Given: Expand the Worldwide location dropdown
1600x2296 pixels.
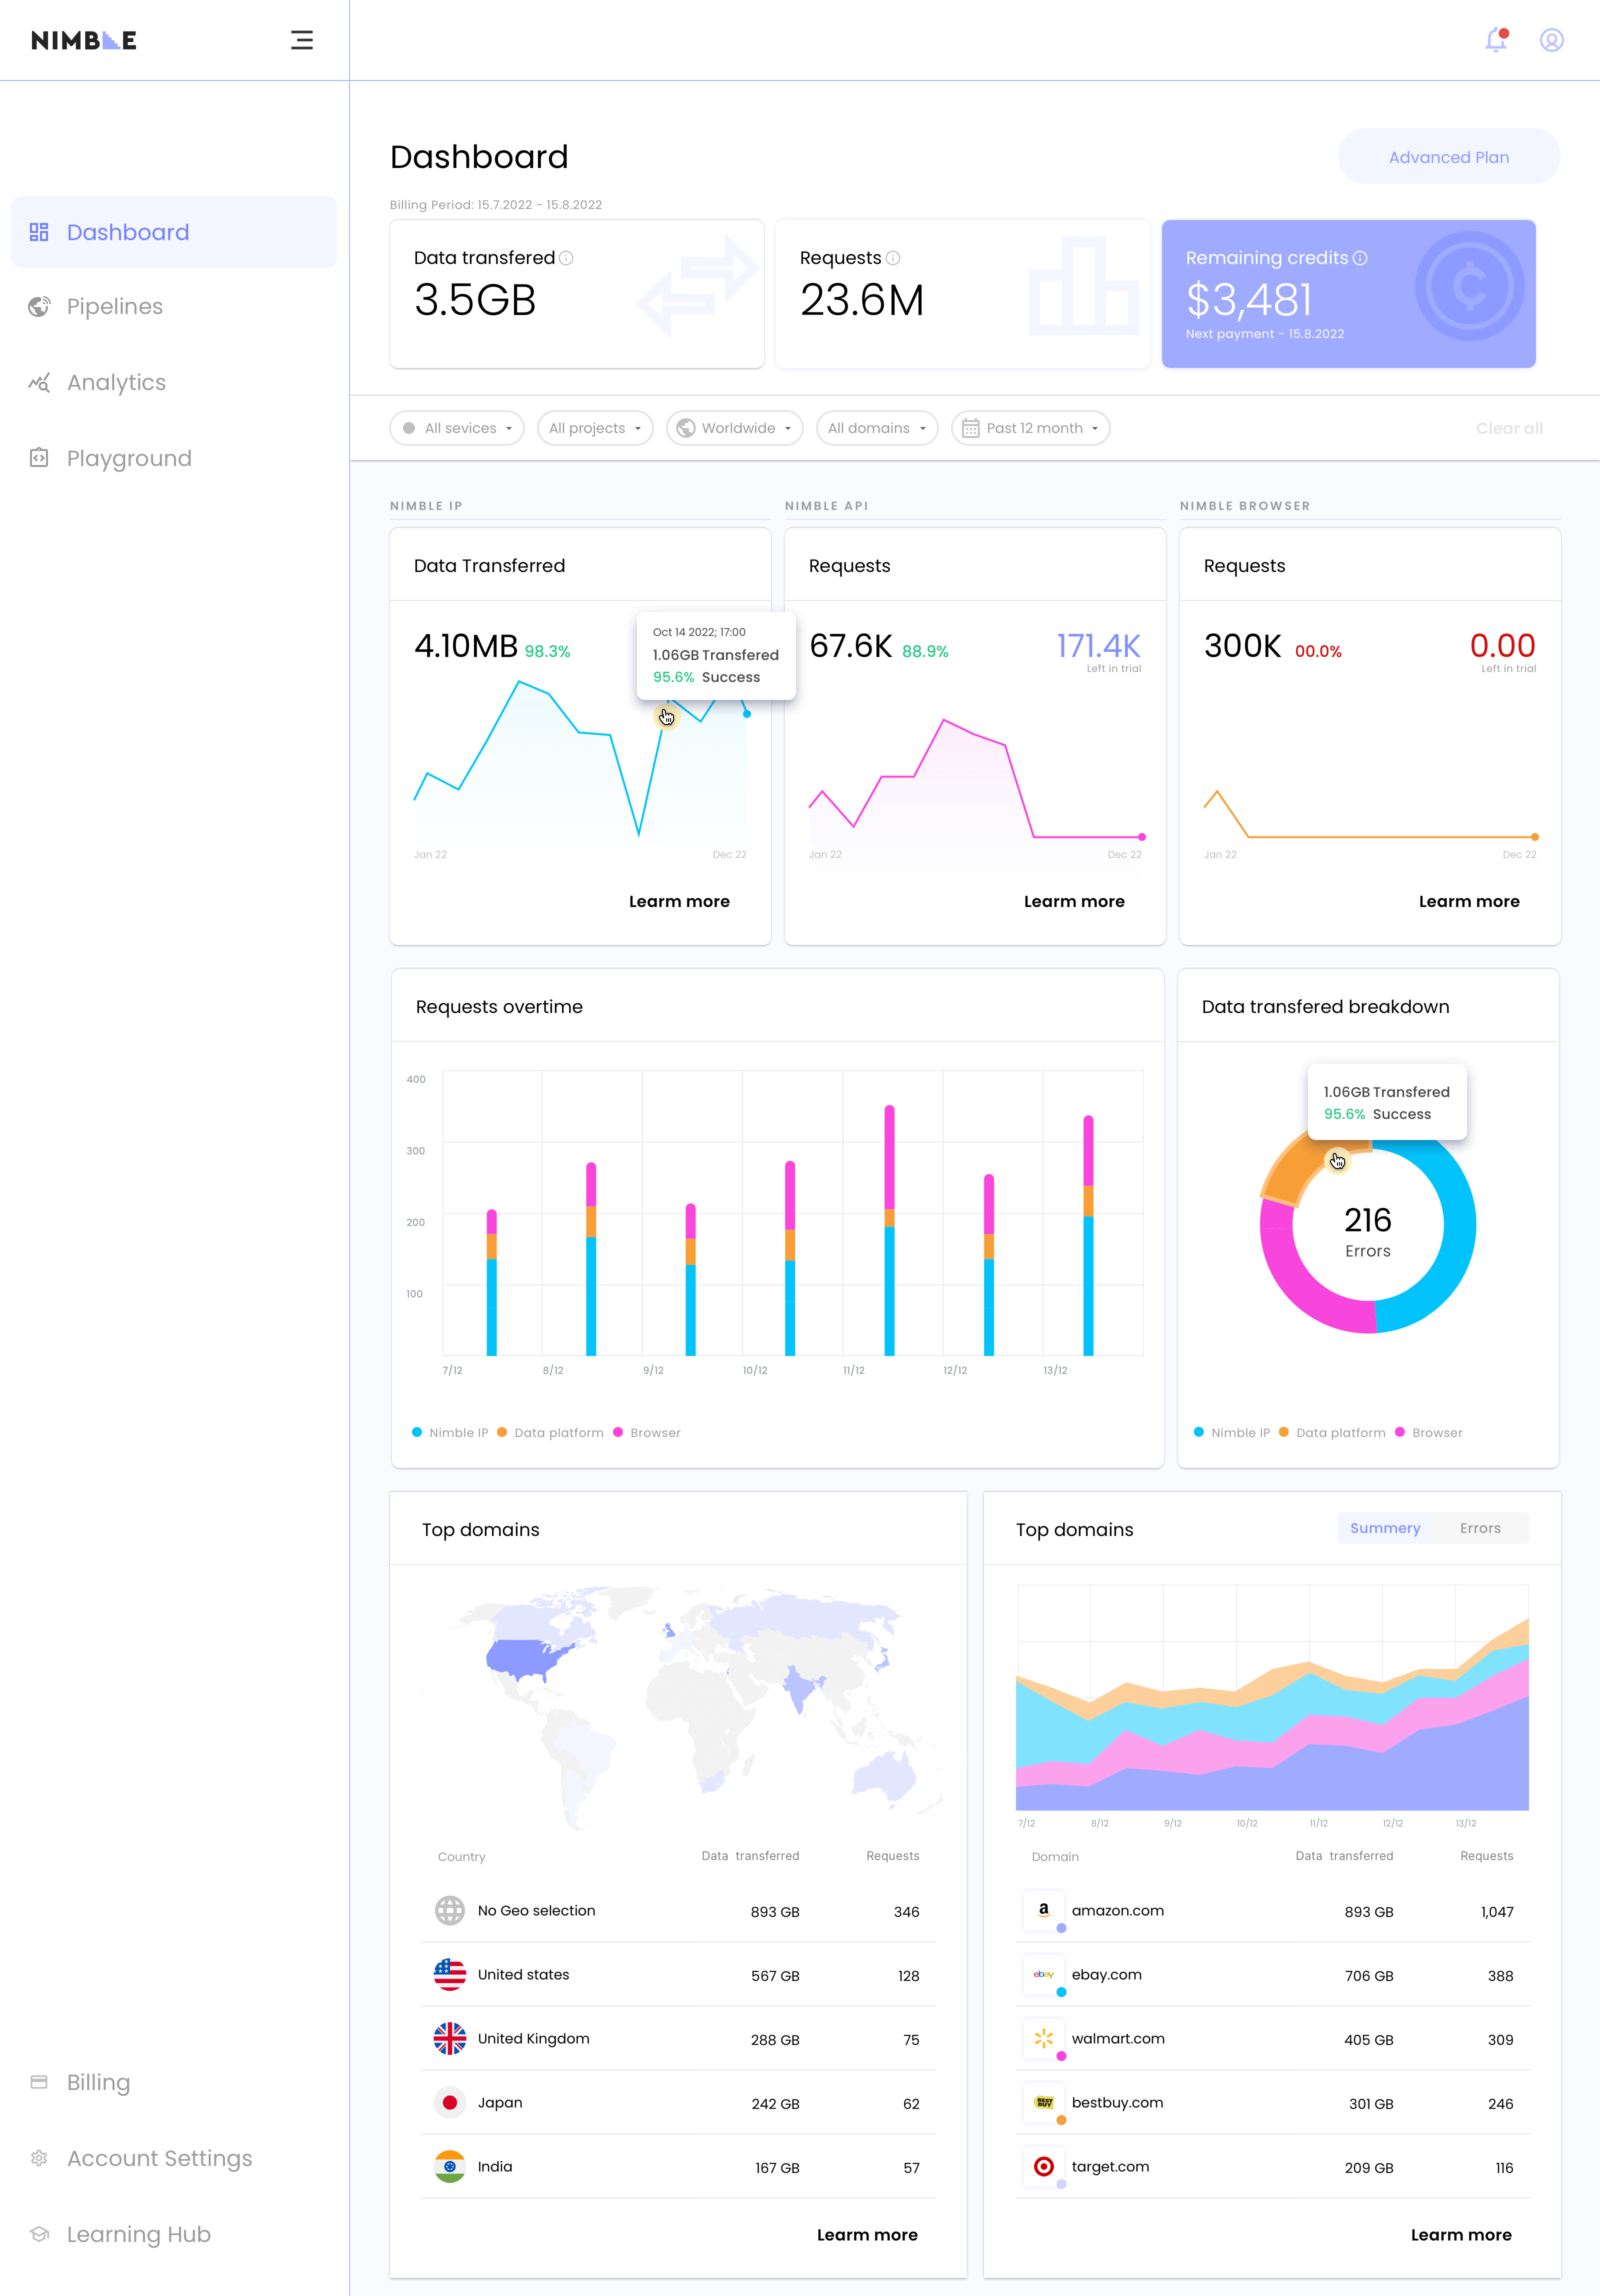Looking at the screenshot, I should [x=735, y=428].
